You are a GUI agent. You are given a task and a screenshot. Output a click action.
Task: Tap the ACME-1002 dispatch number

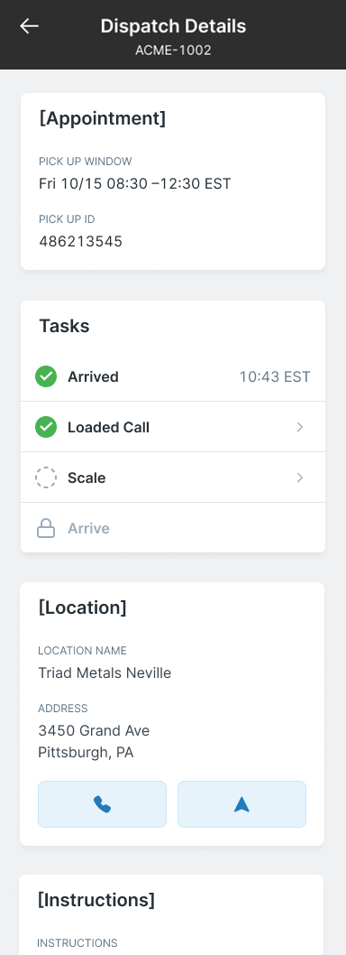[x=173, y=51]
